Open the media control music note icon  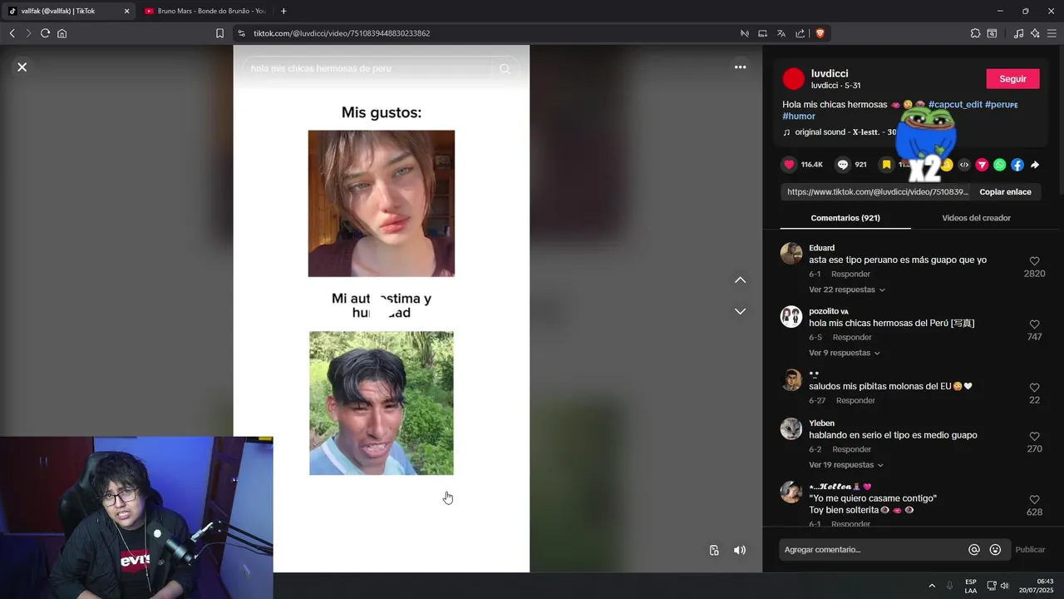(x=1018, y=33)
